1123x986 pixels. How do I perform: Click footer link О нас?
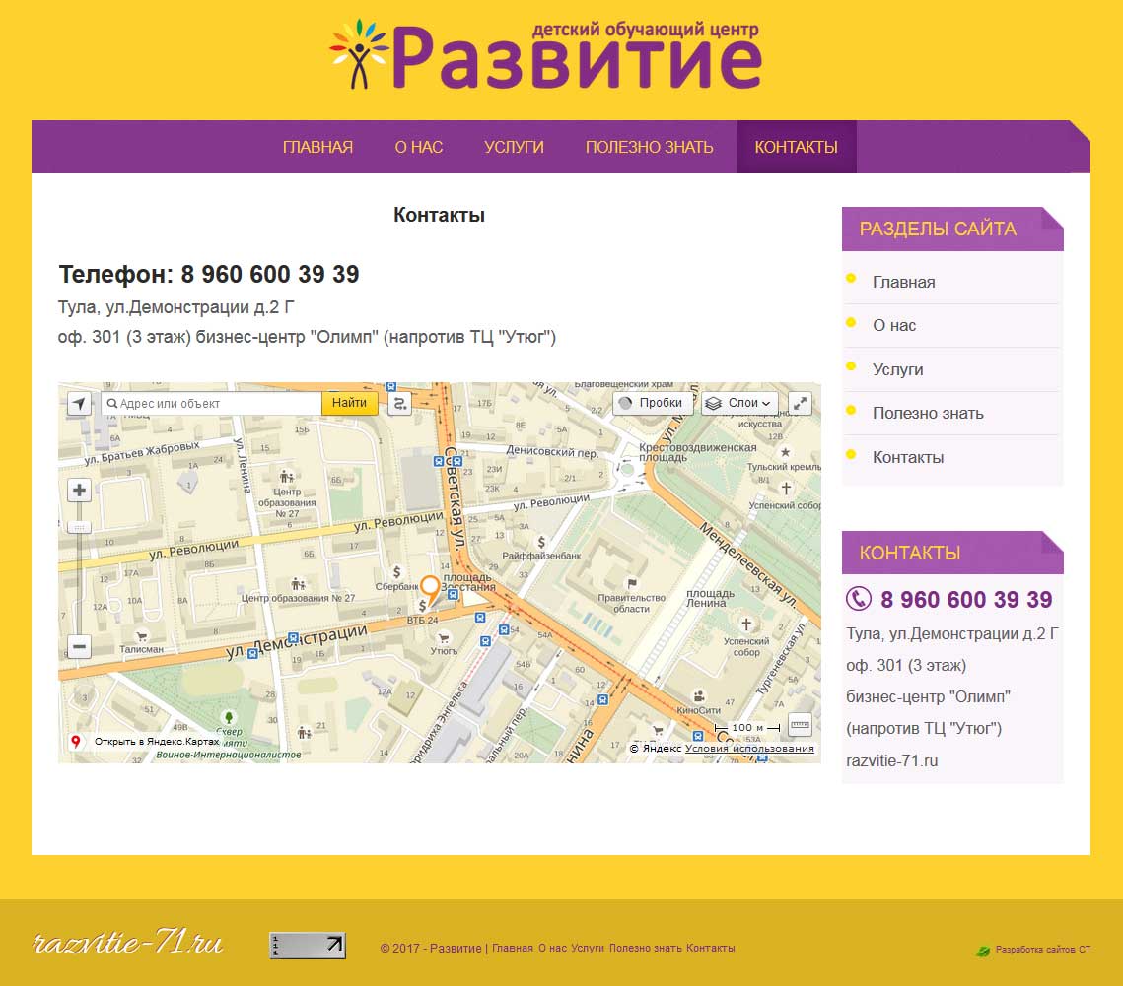552,948
